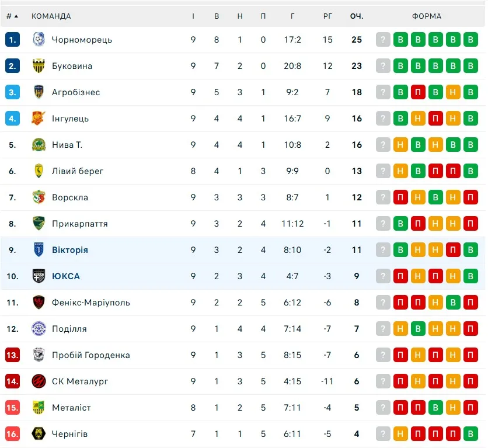This screenshot has width=488, height=448.
Task: Click the ЮКСА team logo
Action: [39, 276]
